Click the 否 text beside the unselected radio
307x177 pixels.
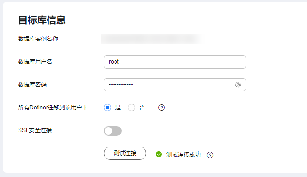coord(142,107)
